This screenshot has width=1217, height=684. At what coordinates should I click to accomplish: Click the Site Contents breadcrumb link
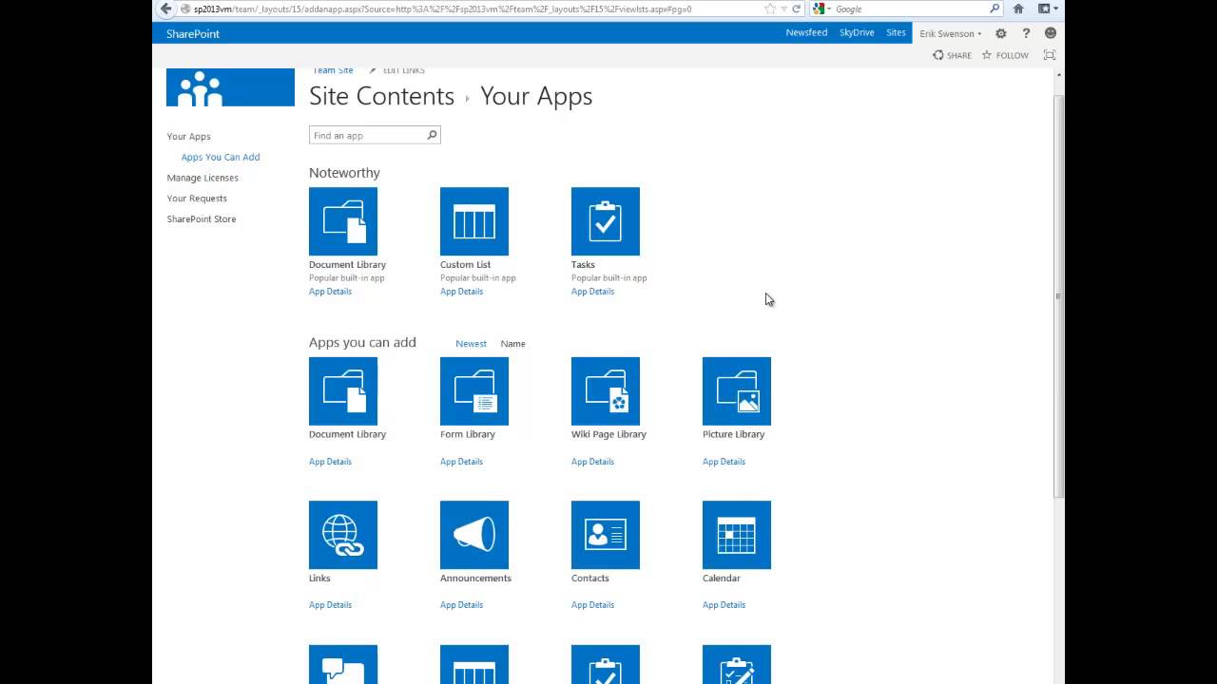pos(381,96)
